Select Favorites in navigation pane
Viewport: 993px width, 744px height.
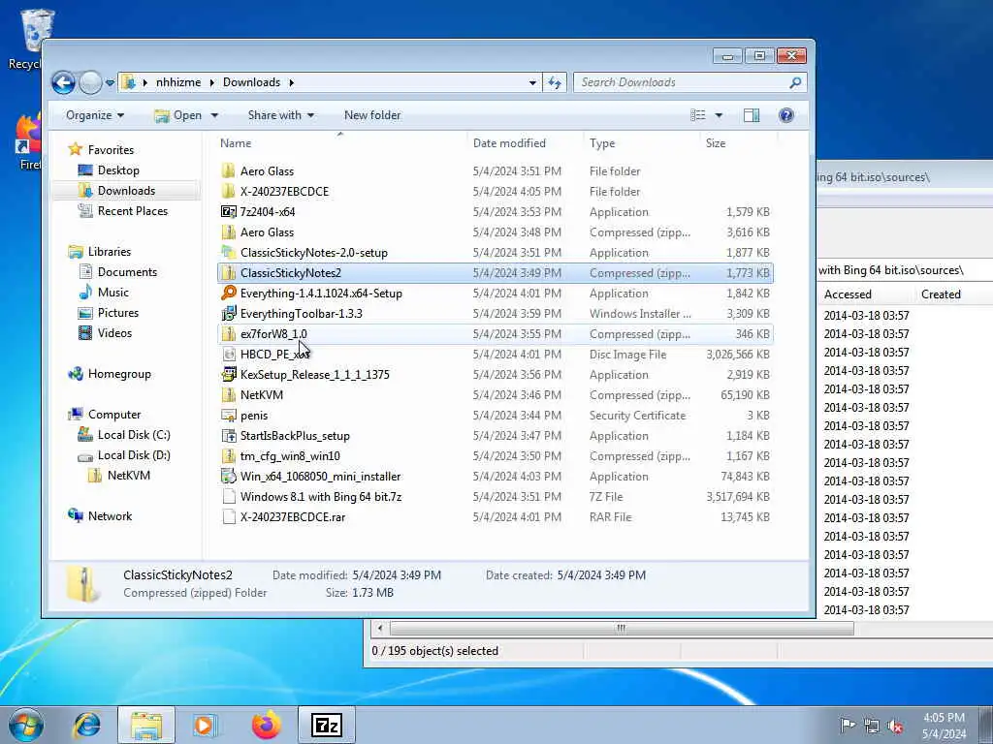pyautogui.click(x=111, y=150)
